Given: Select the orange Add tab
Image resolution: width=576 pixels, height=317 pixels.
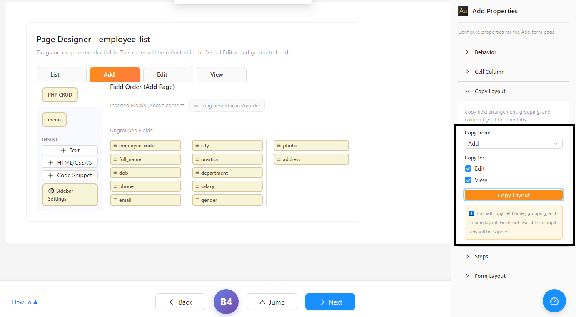Looking at the screenshot, I should [115, 74].
